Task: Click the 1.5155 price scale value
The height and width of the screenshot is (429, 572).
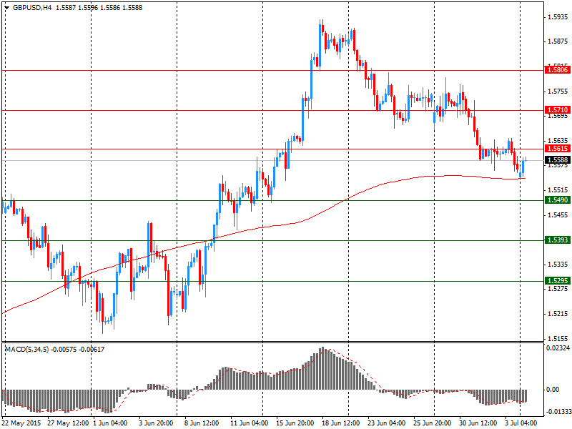Action: pyautogui.click(x=558, y=338)
